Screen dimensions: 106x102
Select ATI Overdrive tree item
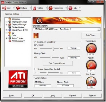[x=19, y=41]
